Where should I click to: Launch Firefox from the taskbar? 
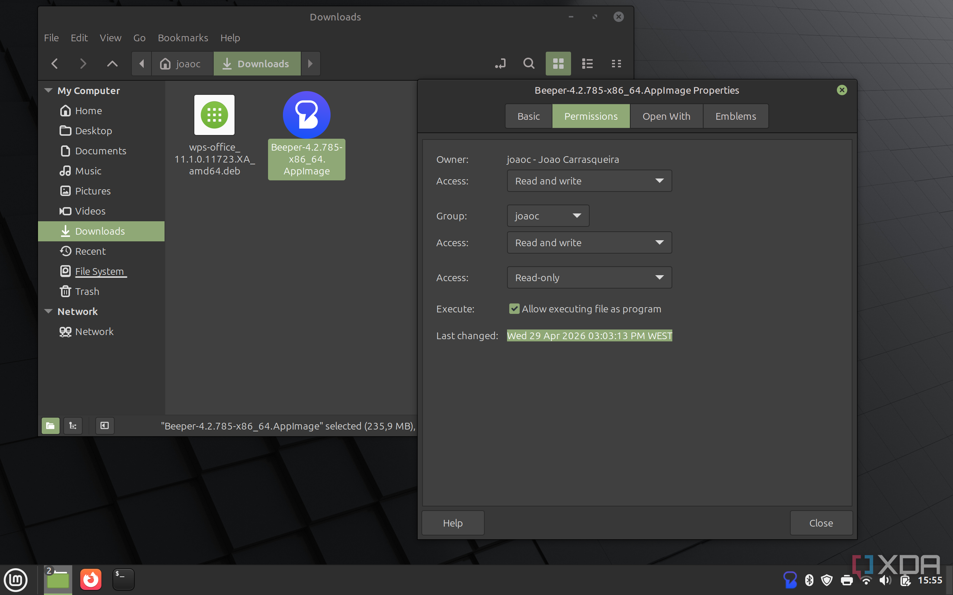tap(90, 580)
